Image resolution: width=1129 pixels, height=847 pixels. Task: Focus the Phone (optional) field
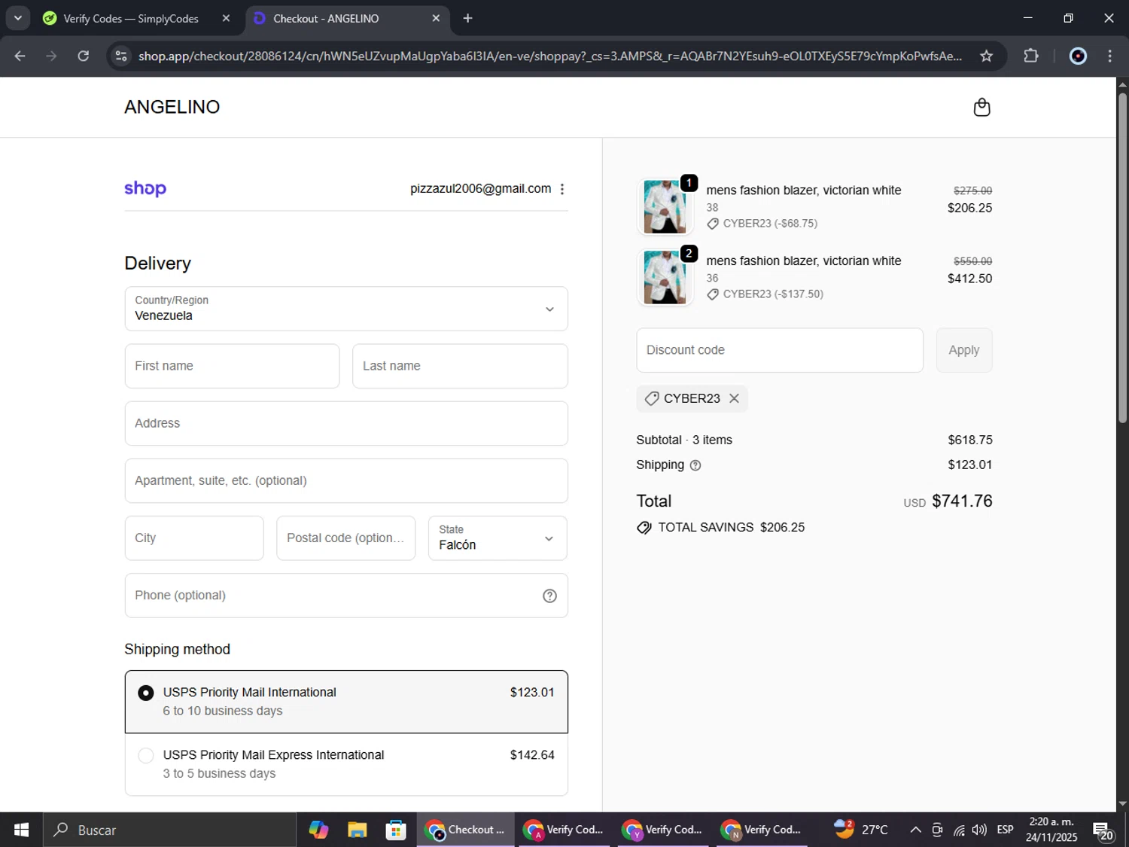(x=346, y=596)
